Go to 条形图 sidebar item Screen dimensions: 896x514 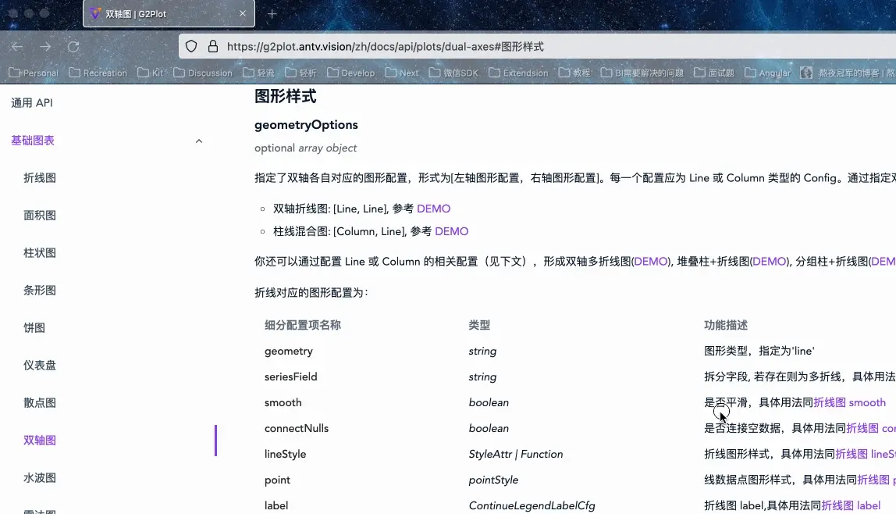point(40,291)
